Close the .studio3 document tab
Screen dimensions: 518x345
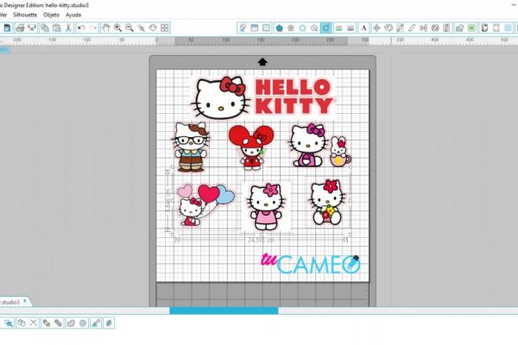coord(25,301)
